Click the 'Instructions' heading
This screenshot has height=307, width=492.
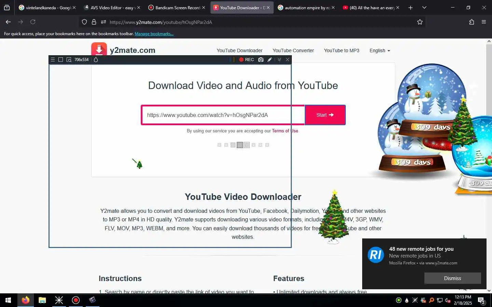pyautogui.click(x=120, y=278)
